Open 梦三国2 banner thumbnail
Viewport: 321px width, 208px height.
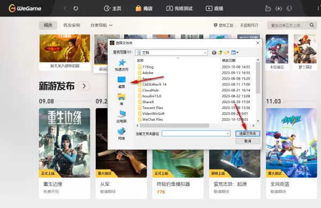tap(305, 52)
